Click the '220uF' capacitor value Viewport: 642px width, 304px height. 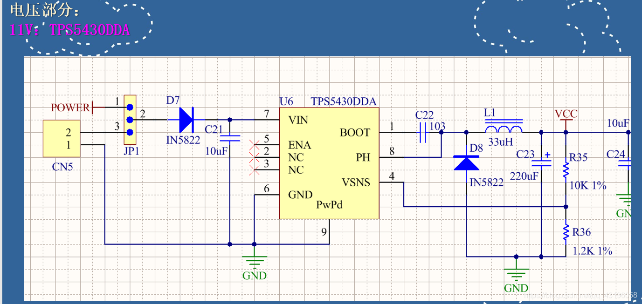pyautogui.click(x=524, y=176)
